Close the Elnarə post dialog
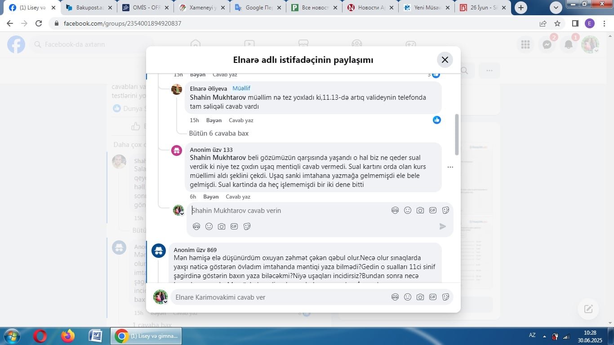The height and width of the screenshot is (345, 614). pos(445,60)
